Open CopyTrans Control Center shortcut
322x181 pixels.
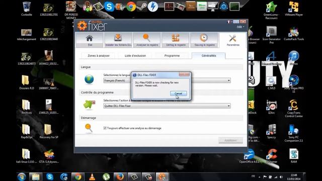[294, 109]
